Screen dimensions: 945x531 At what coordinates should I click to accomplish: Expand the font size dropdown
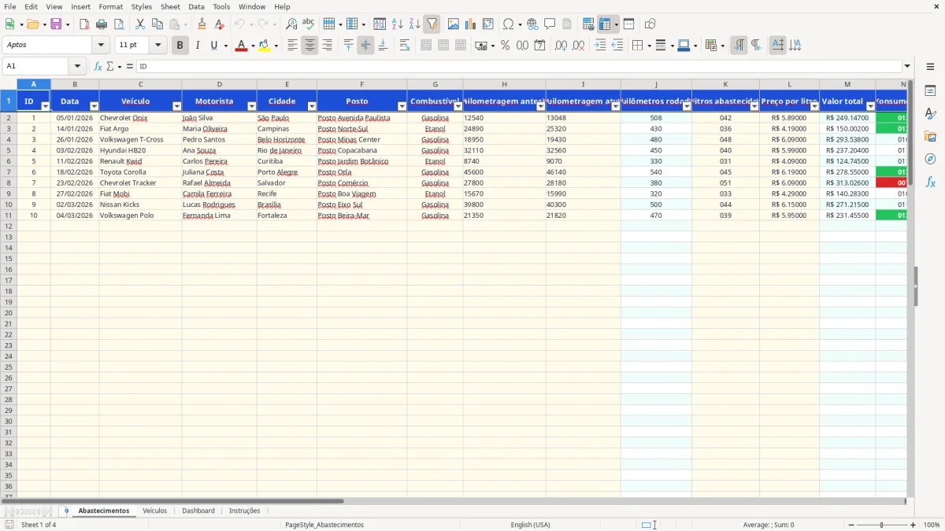click(158, 46)
